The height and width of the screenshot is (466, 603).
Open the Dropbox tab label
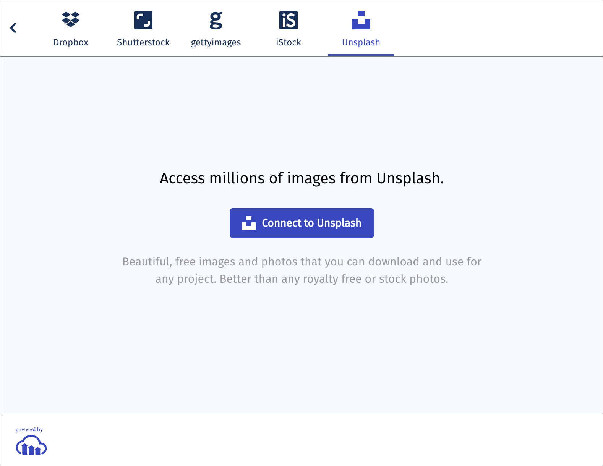71,42
